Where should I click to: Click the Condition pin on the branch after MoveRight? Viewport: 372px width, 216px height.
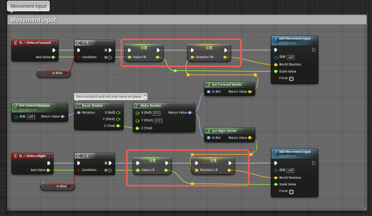[x=78, y=170]
